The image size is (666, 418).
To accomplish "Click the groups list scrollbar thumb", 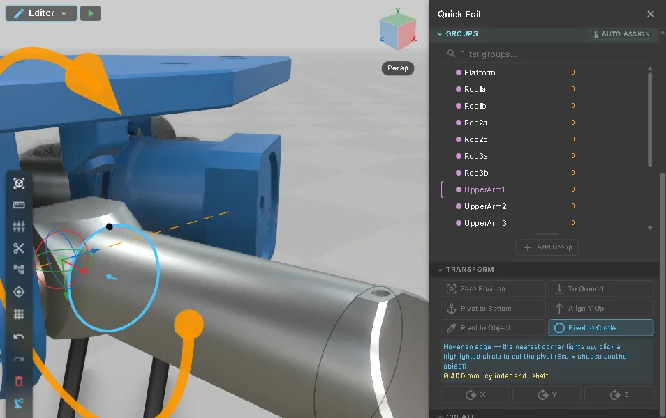I will [x=650, y=120].
